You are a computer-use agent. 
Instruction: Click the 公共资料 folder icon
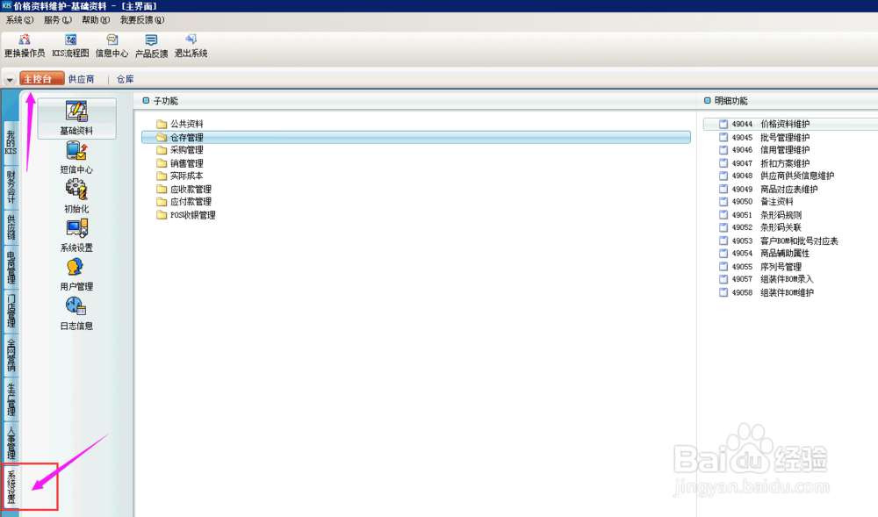tap(162, 125)
